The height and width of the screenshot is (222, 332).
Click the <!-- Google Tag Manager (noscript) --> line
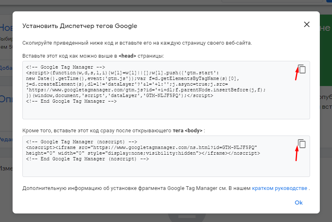[82, 142]
